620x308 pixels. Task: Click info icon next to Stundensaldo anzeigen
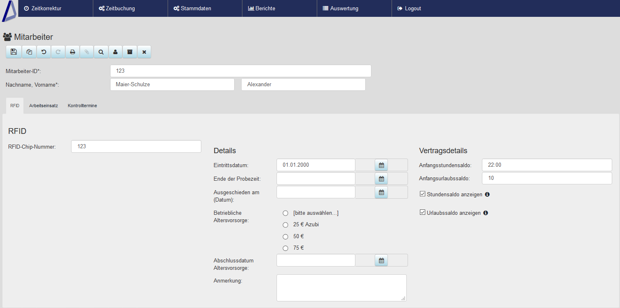pos(487,194)
